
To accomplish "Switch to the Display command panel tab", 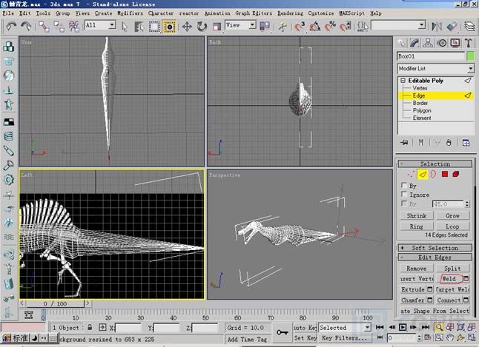I will click(x=455, y=44).
